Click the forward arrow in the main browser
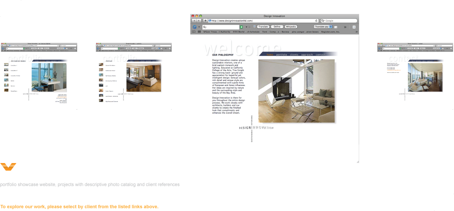The height and width of the screenshot is (211, 454). pos(199,21)
